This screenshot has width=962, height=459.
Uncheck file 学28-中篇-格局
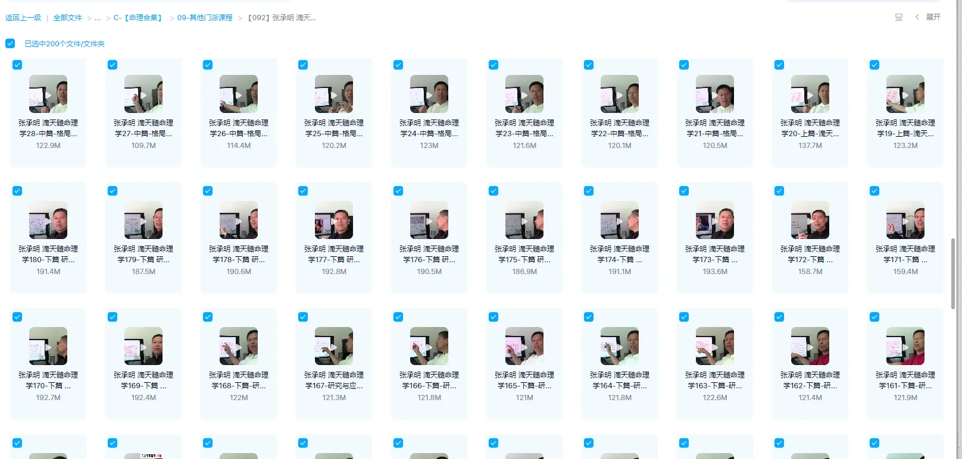(x=17, y=65)
